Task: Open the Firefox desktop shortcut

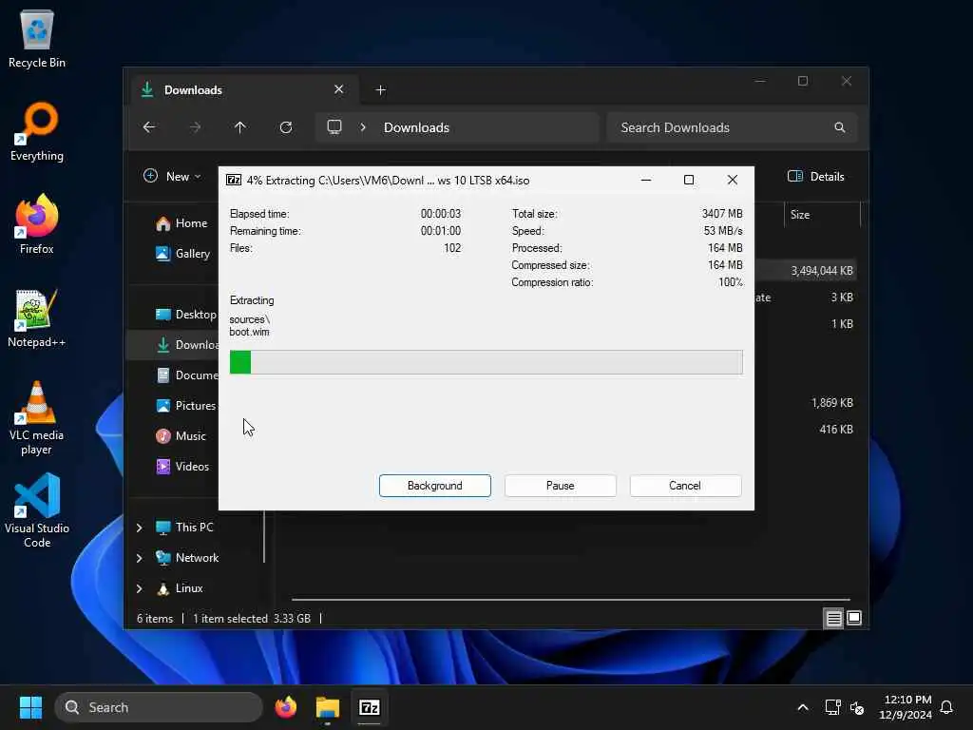Action: (37, 224)
